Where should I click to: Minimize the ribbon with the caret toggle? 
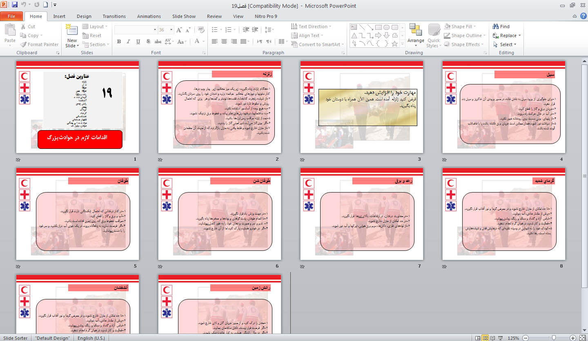574,16
